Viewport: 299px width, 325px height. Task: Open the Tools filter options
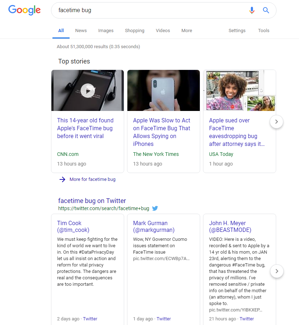pyautogui.click(x=264, y=31)
